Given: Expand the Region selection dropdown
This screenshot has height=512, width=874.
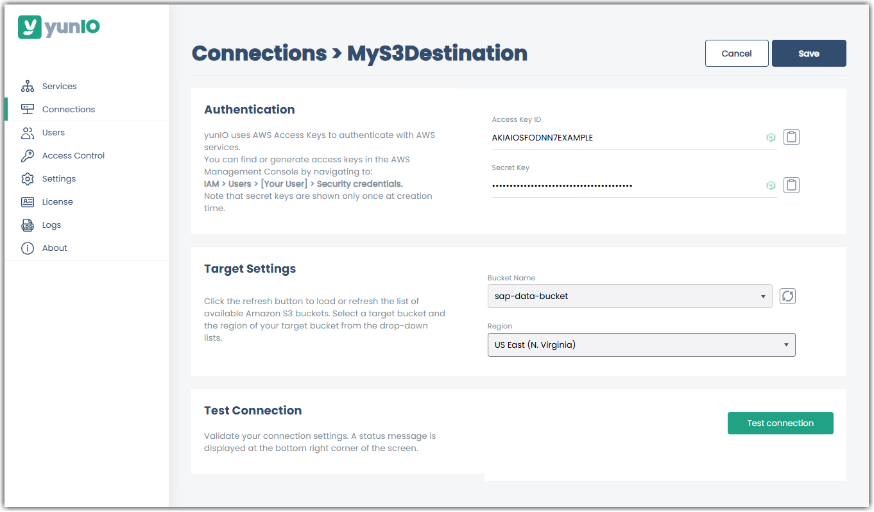Looking at the screenshot, I should point(785,345).
